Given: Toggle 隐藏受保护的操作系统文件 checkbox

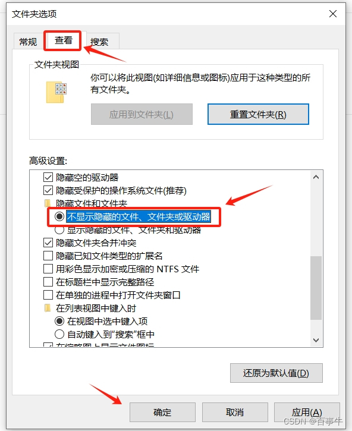Looking at the screenshot, I should click(x=48, y=190).
